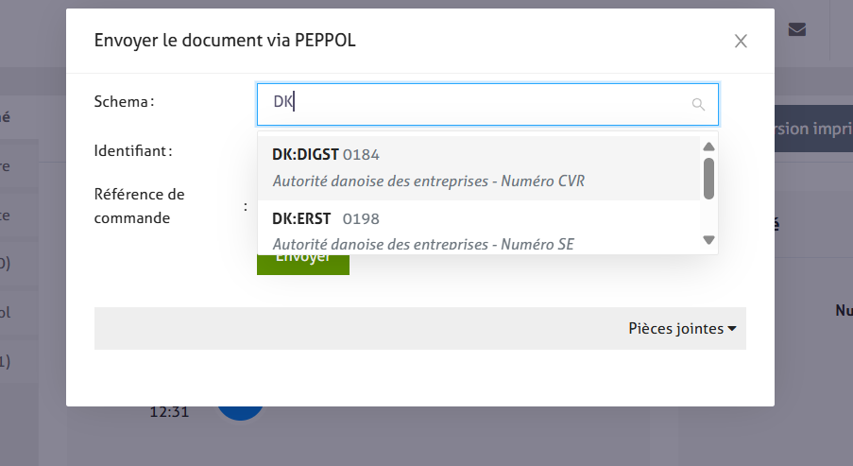853x466 pixels.
Task: Click the schema list scroll-up arrow
Action: click(x=708, y=147)
